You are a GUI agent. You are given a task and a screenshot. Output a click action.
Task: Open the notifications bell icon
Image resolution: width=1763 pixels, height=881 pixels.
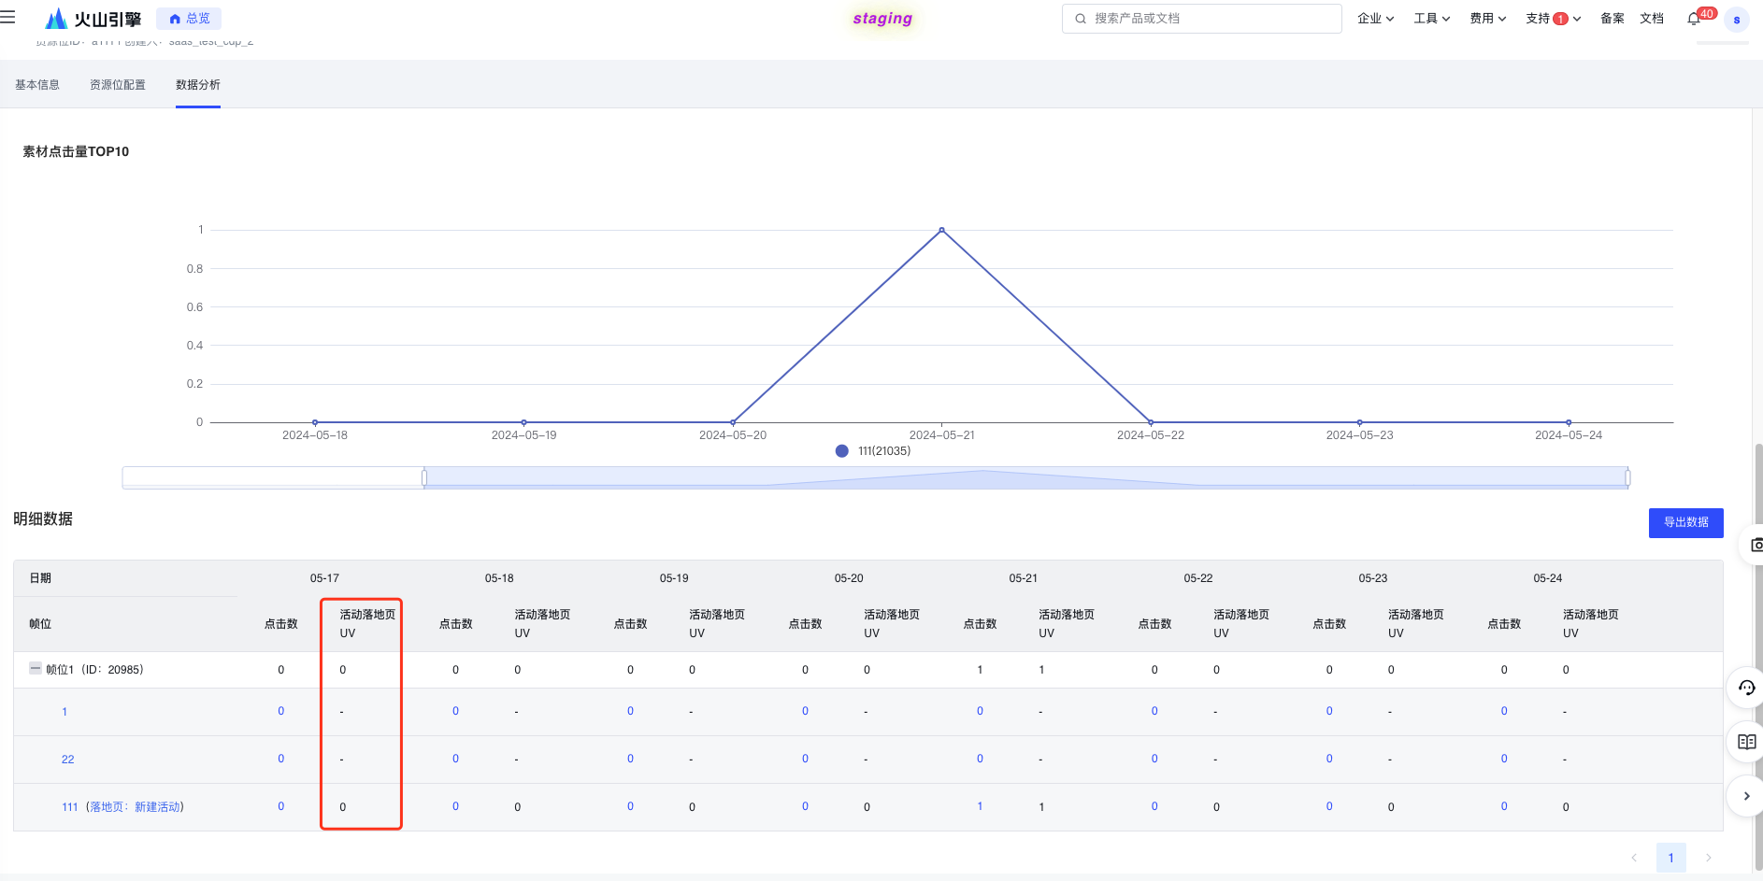point(1694,19)
